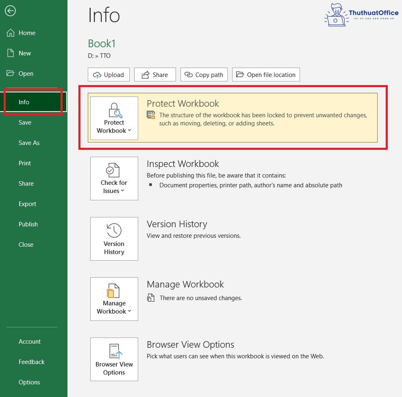Expand the Protect Workbook dropdown chevron
The width and height of the screenshot is (402, 397).
tap(129, 130)
